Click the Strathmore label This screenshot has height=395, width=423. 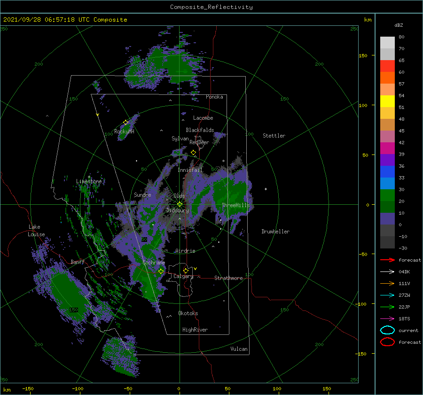click(x=228, y=278)
